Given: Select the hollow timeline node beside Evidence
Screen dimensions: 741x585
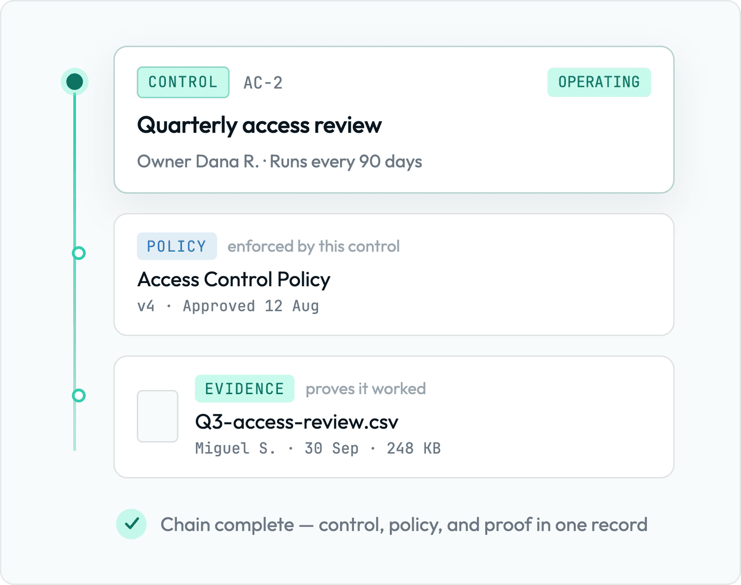Looking at the screenshot, I should (79, 396).
